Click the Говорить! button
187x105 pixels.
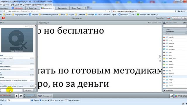point(45,96)
